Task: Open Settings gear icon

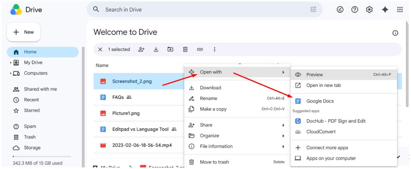Action: 369,10
